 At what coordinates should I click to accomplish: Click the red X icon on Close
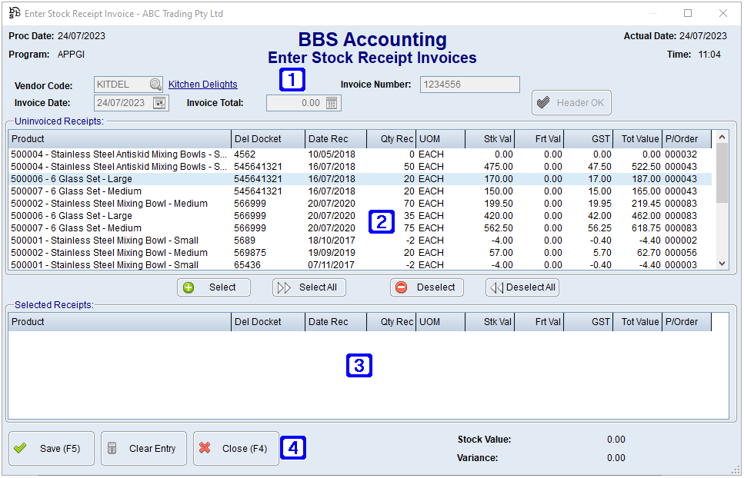point(203,448)
